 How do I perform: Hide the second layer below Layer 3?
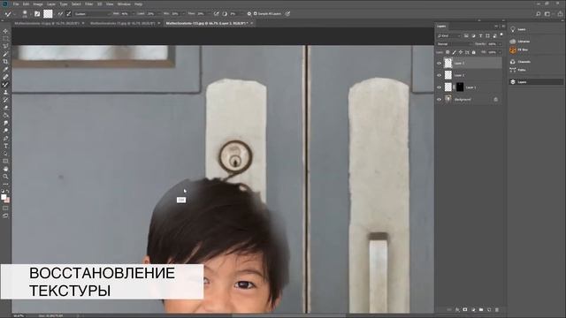pyautogui.click(x=439, y=75)
